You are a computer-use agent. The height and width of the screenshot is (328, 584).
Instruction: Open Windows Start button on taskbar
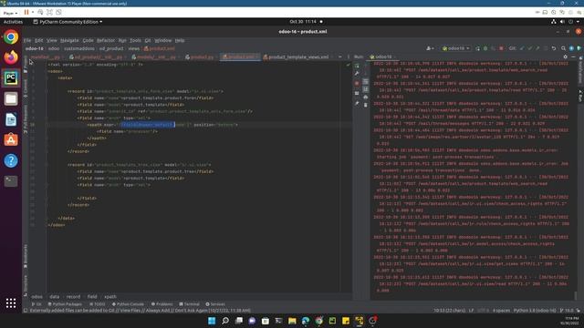[x=212, y=321]
